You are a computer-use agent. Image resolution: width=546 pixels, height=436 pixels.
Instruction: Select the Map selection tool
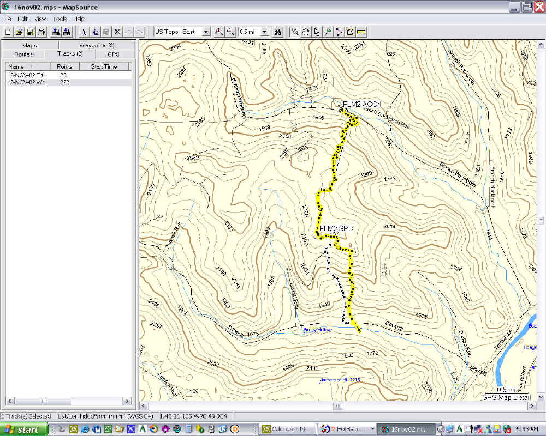[350, 32]
